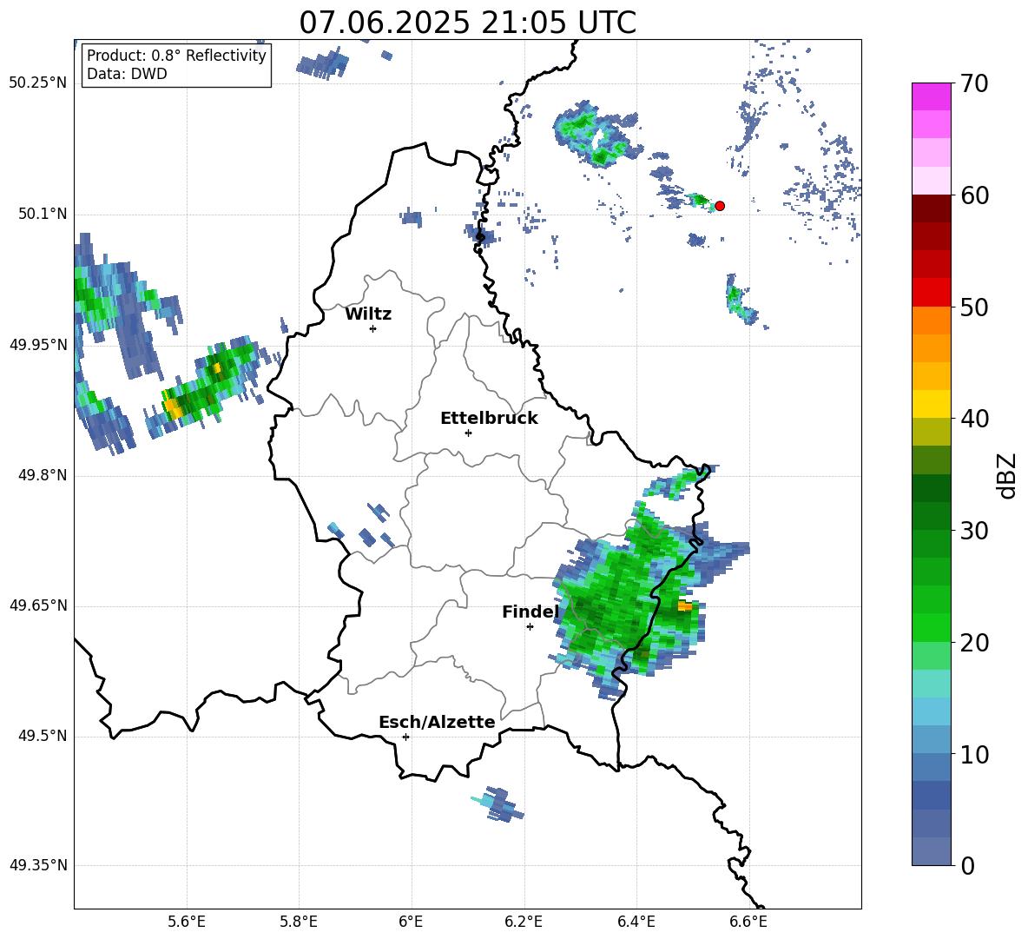Click the colorbar tick label 0
This screenshot has width=1028, height=939.
pyautogui.click(x=967, y=865)
